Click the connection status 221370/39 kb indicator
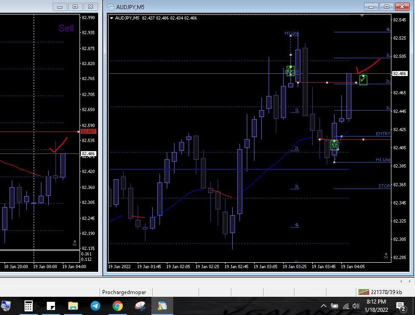Viewport: 415px width, 315px height. tap(380, 292)
